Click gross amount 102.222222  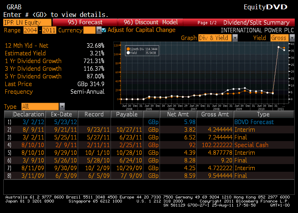coord(217,145)
